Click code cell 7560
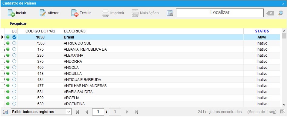This screenshot has height=117, width=287. click(x=40, y=43)
